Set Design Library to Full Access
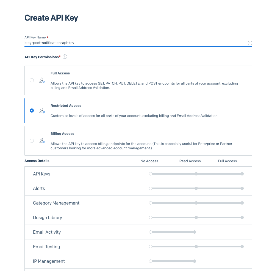 pyautogui.click(x=242, y=217)
